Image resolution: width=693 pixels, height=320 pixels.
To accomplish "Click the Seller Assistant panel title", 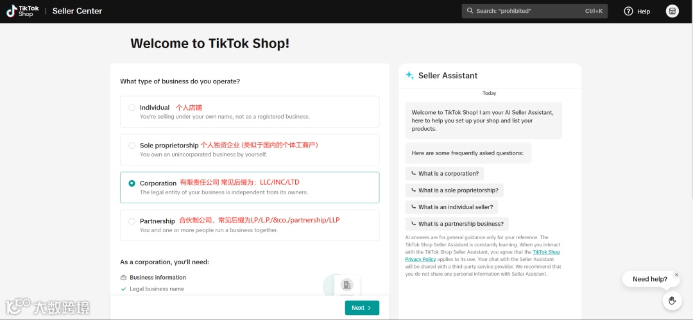I will [448, 76].
